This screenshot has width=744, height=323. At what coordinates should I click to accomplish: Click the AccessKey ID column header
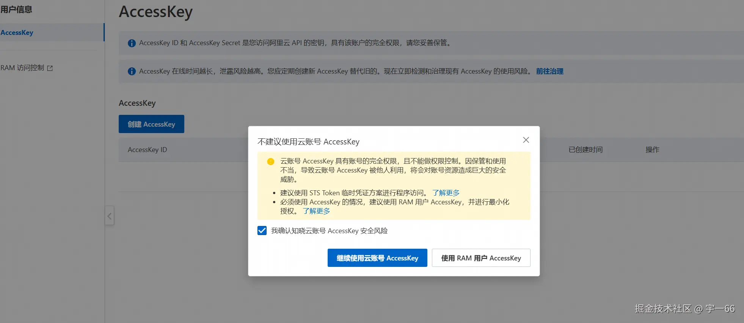[x=147, y=150]
